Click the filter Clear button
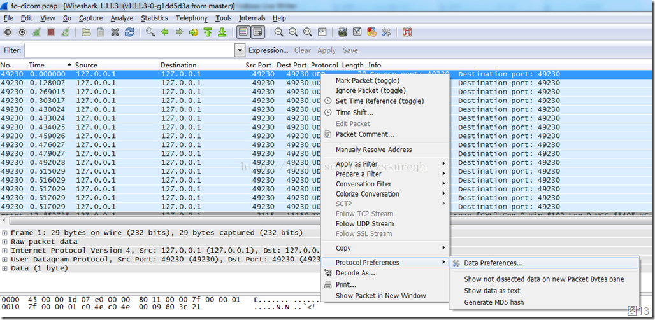The height and width of the screenshot is (320, 655). coord(303,50)
